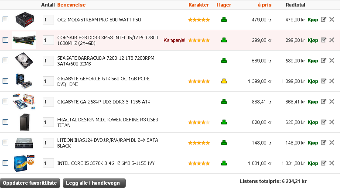Screen dimensions: 342x189
Task: Sort by I lager column header
Action: pyautogui.click(x=224, y=5)
